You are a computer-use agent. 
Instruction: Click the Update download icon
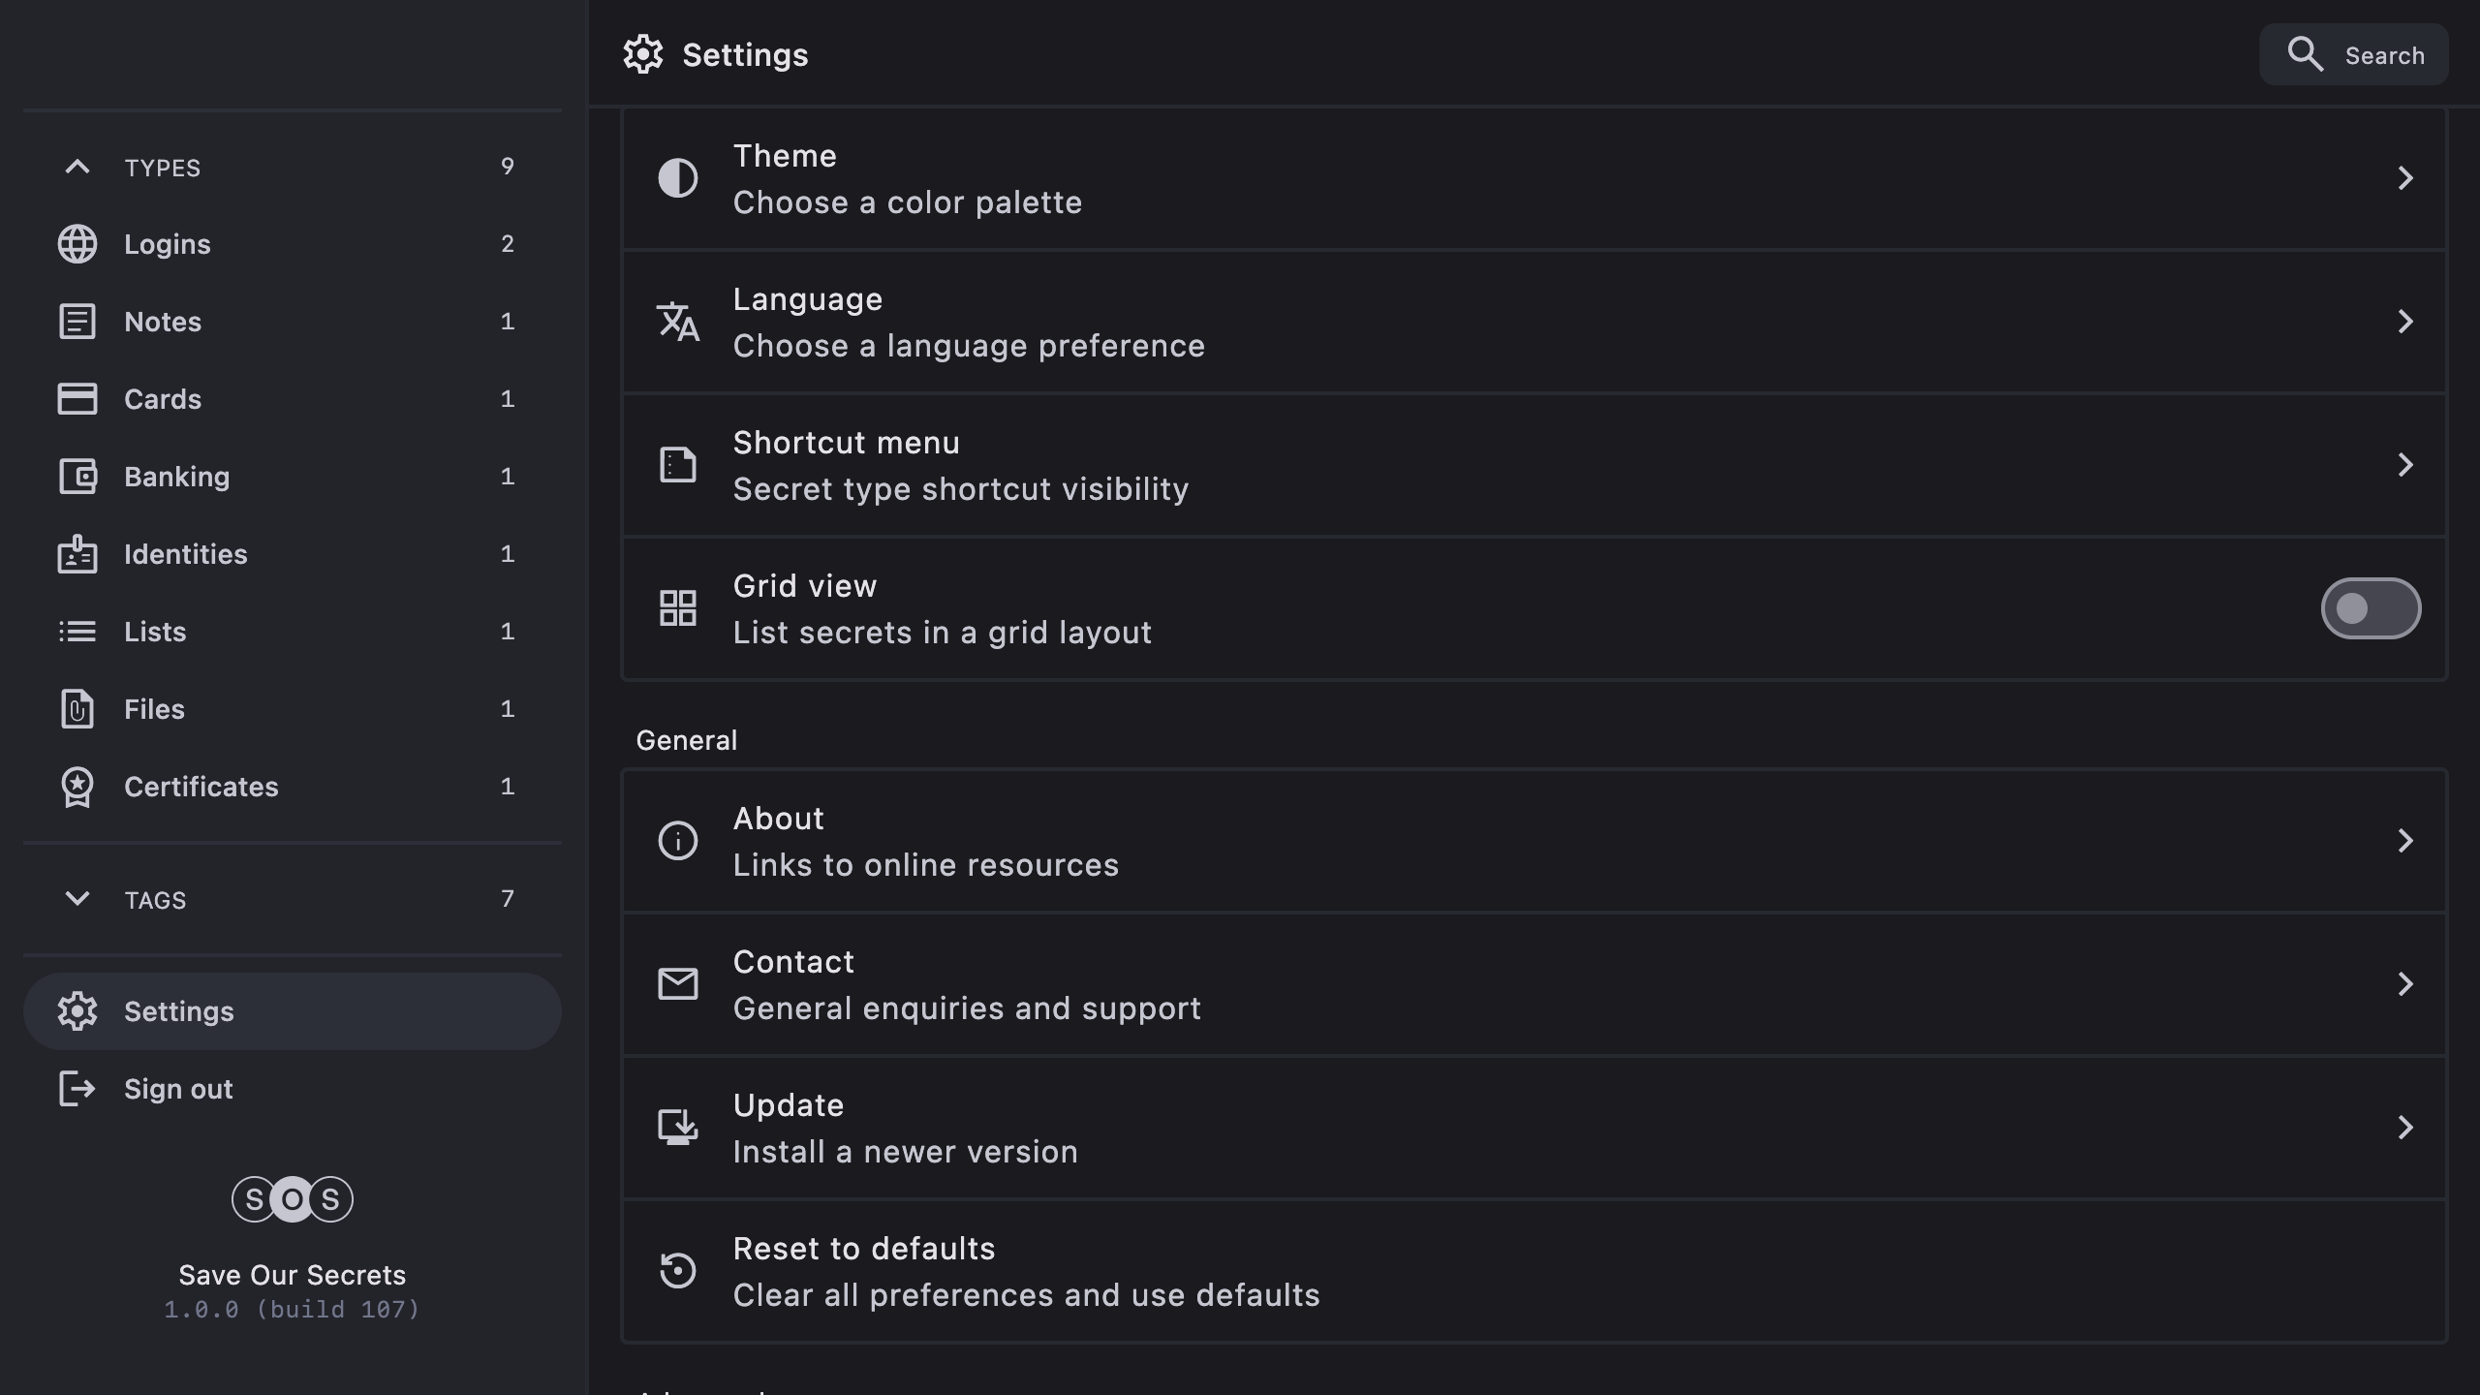click(677, 1128)
